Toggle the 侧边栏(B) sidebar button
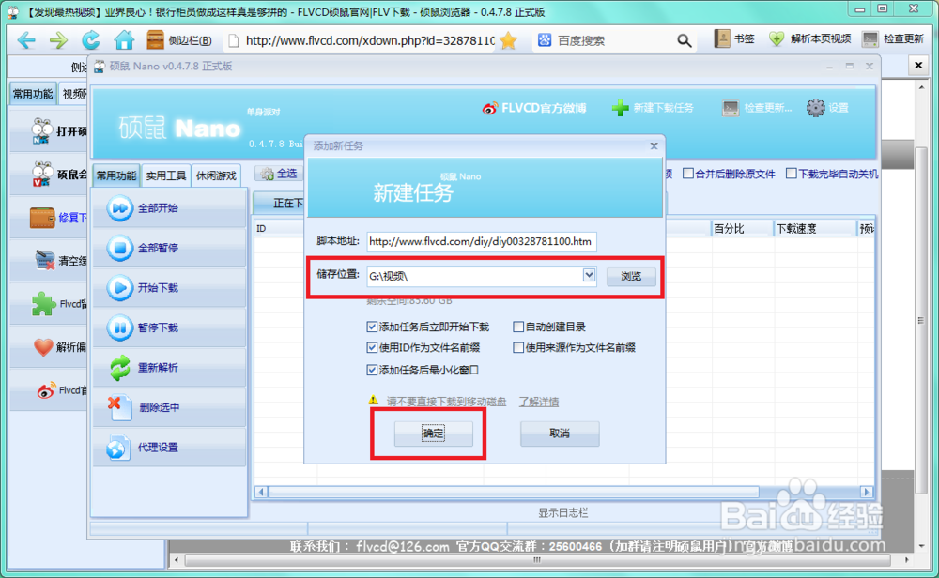The image size is (939, 578). pos(179,40)
